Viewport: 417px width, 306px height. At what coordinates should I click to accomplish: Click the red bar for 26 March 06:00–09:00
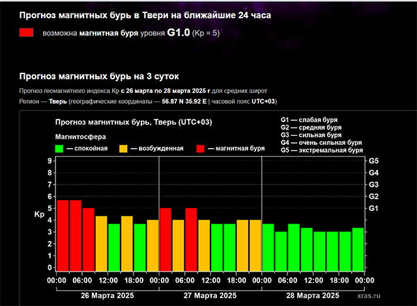[89, 240]
